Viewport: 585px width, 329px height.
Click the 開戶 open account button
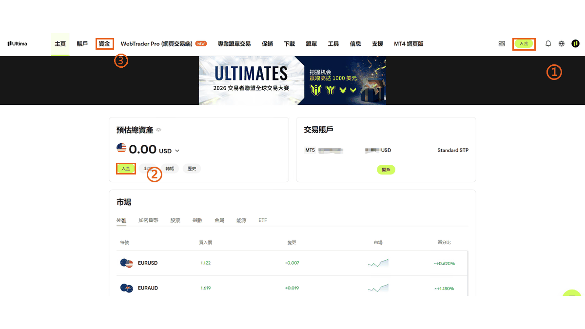click(x=386, y=170)
